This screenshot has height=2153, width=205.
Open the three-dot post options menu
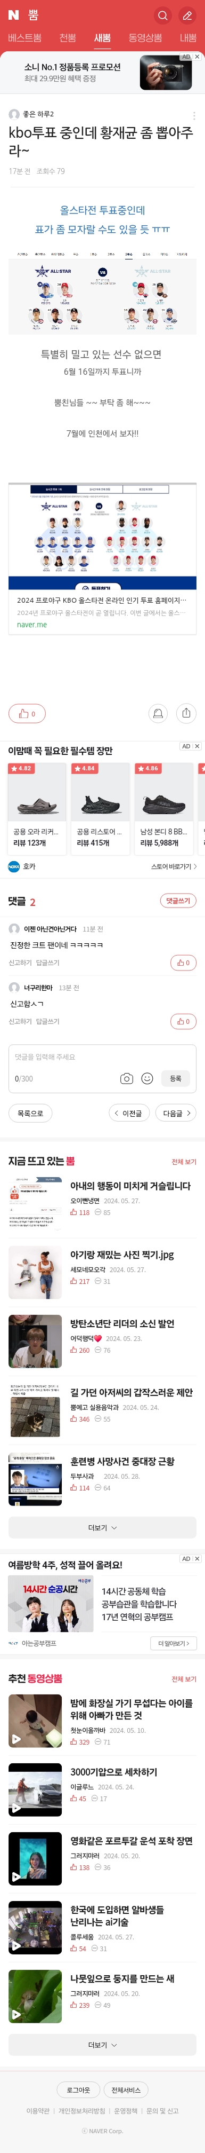[194, 115]
